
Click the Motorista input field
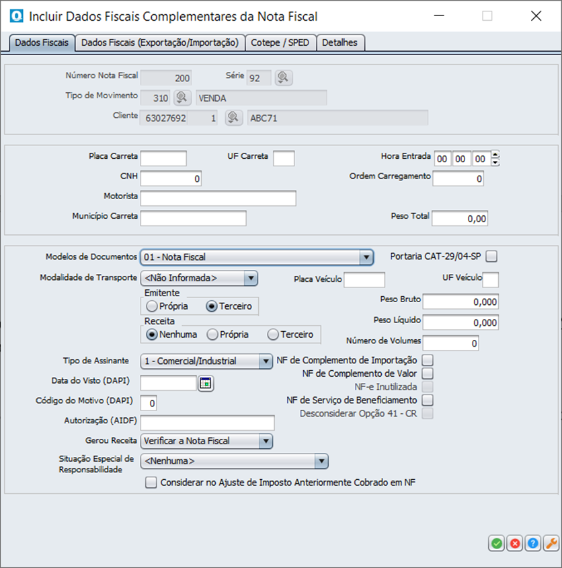point(218,198)
